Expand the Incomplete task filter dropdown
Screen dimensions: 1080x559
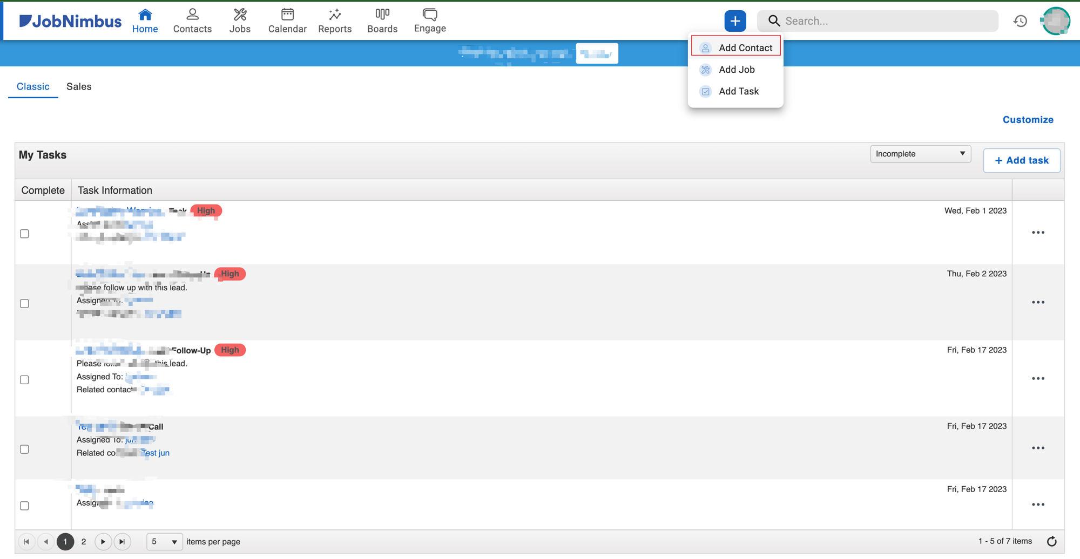[920, 154]
